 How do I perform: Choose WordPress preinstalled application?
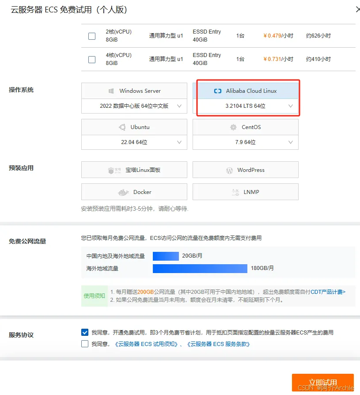[246, 170]
